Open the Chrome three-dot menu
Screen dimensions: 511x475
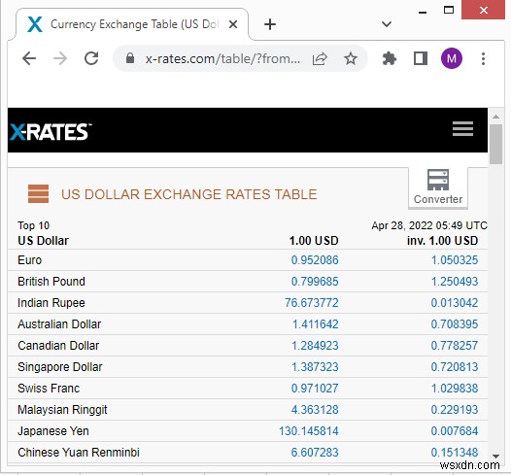(483, 59)
